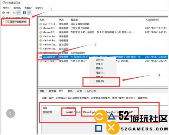Switch to the 触发器 tab
Viewport: 169px width, 135px height.
tap(52, 91)
